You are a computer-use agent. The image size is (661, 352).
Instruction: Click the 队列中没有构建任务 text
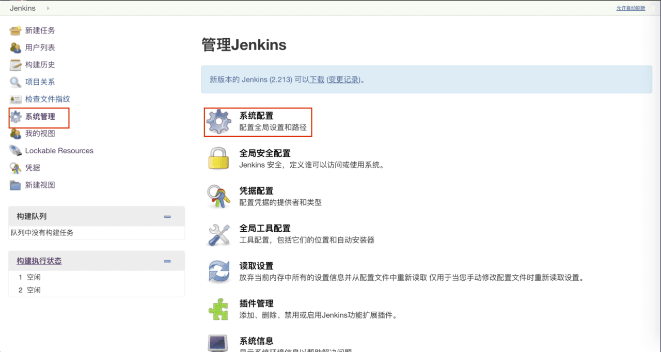pyautogui.click(x=42, y=233)
